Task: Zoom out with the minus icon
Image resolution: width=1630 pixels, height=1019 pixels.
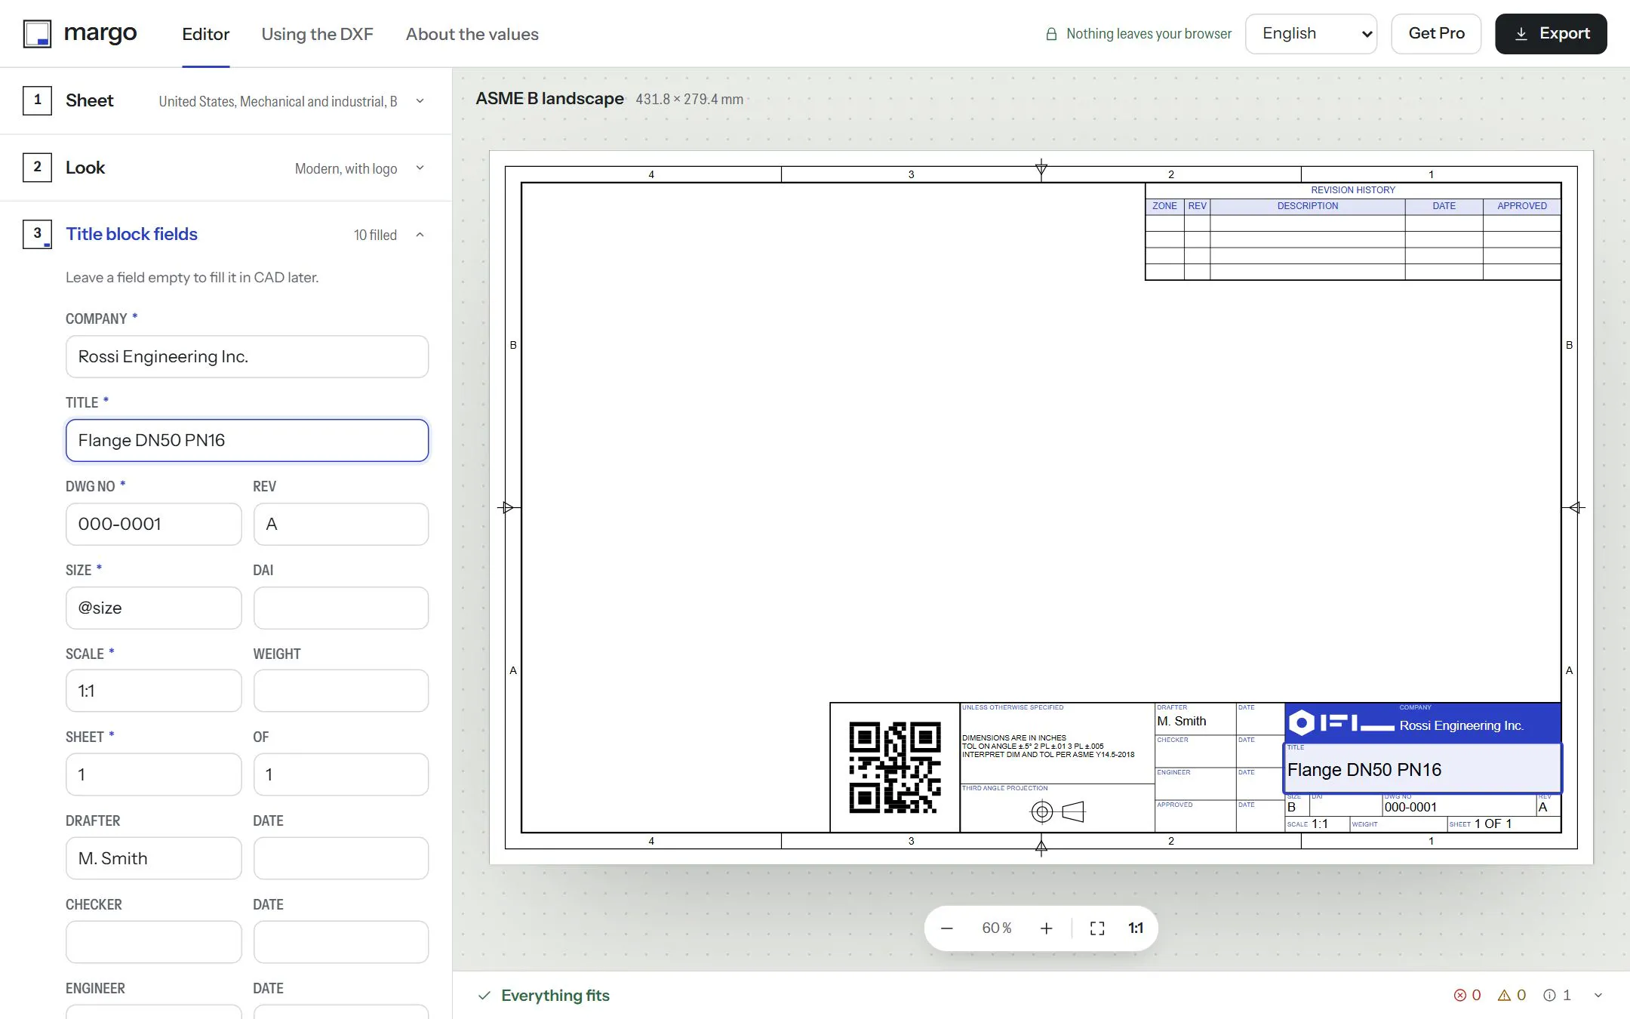Action: point(947,928)
